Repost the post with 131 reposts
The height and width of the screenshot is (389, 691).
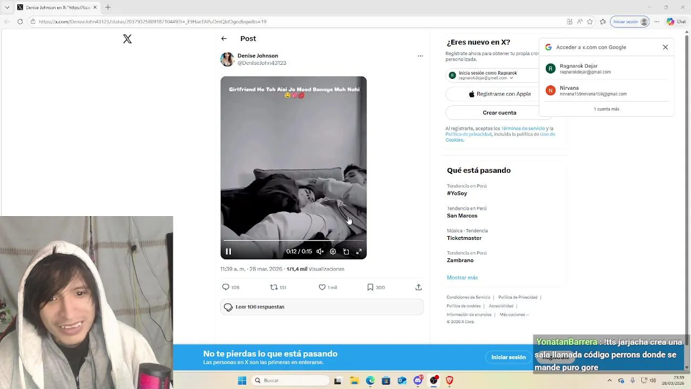point(278,287)
